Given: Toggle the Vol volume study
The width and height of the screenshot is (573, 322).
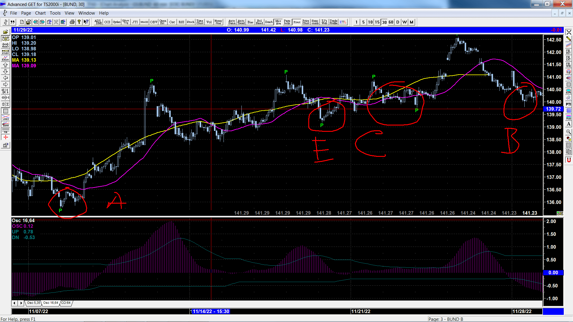Looking at the screenshot, I should click(209, 22).
